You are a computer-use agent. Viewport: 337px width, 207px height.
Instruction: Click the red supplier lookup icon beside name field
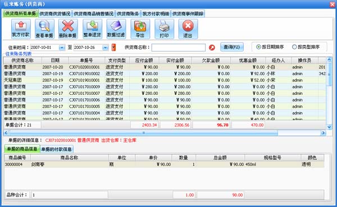tap(212, 48)
